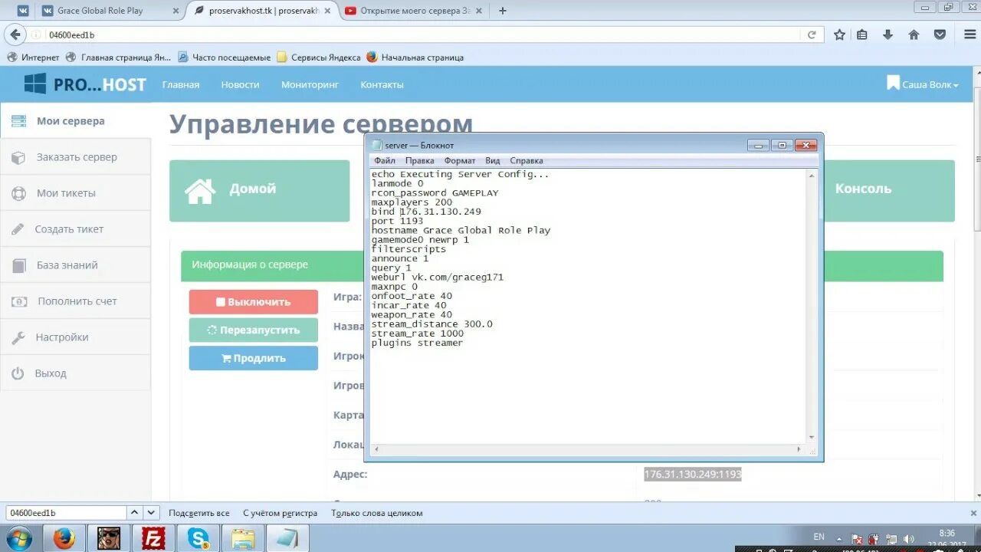Find next match with down arrow
This screenshot has height=552, width=981.
point(151,513)
